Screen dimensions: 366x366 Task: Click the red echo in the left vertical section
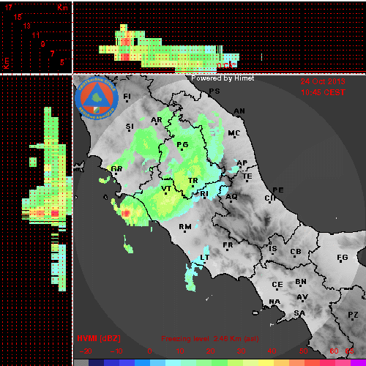(x=55, y=214)
